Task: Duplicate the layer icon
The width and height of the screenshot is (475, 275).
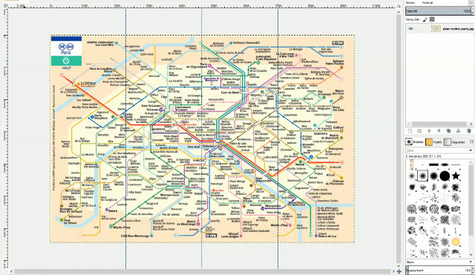Action: pyautogui.click(x=448, y=131)
